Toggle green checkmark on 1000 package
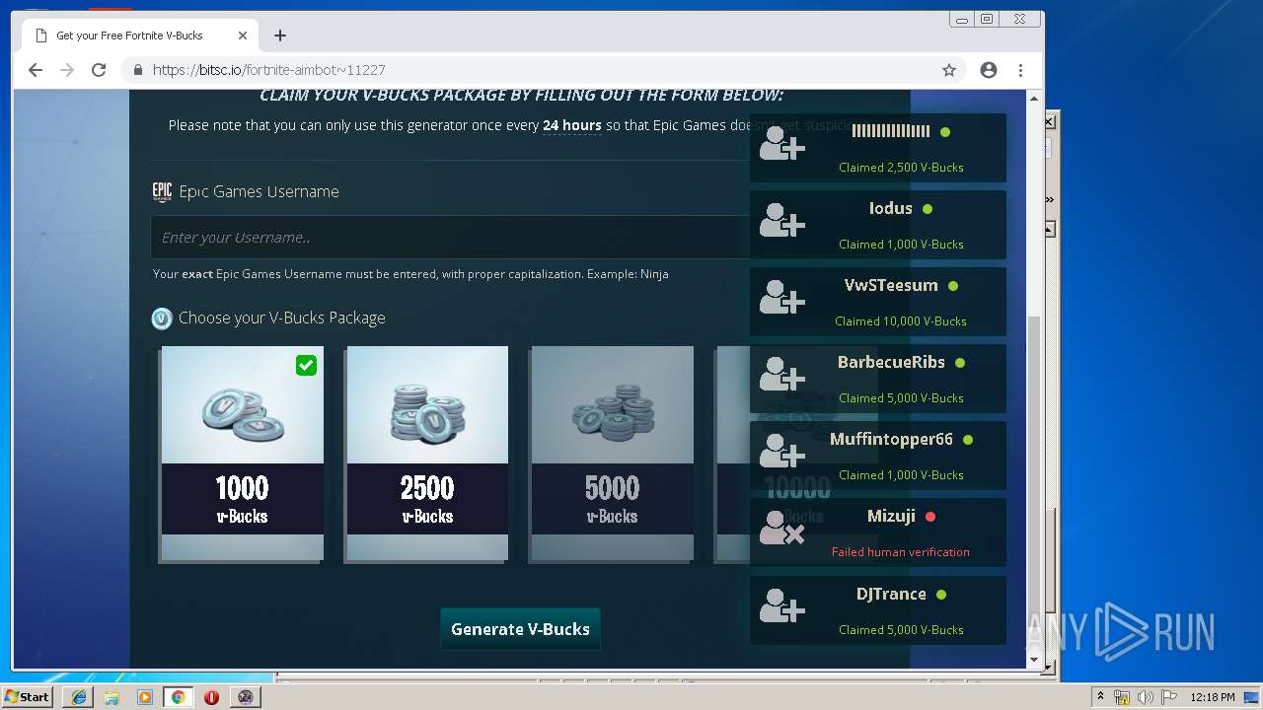Screen dimensions: 1263x710 (307, 365)
